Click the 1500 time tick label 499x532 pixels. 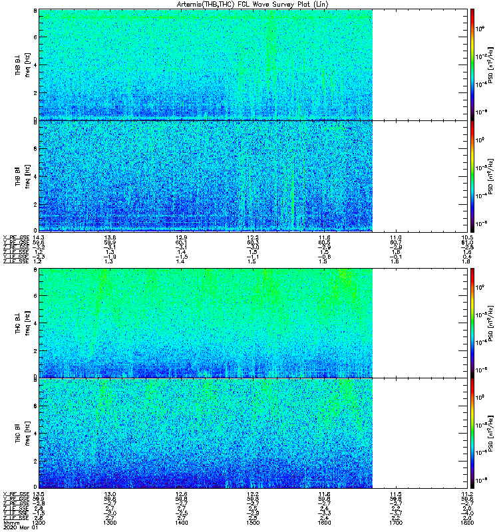(x=253, y=523)
